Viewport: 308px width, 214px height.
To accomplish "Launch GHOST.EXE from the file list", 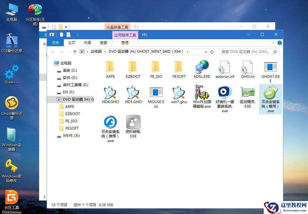I will coord(270,69).
